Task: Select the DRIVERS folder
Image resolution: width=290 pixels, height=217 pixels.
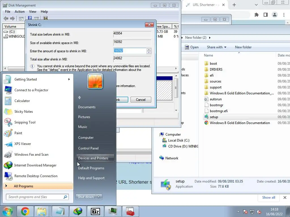Action: (x=216, y=70)
